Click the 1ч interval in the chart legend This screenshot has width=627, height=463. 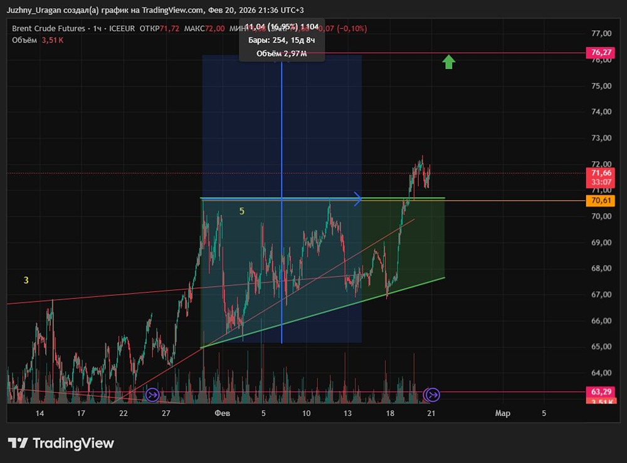pyautogui.click(x=97, y=28)
